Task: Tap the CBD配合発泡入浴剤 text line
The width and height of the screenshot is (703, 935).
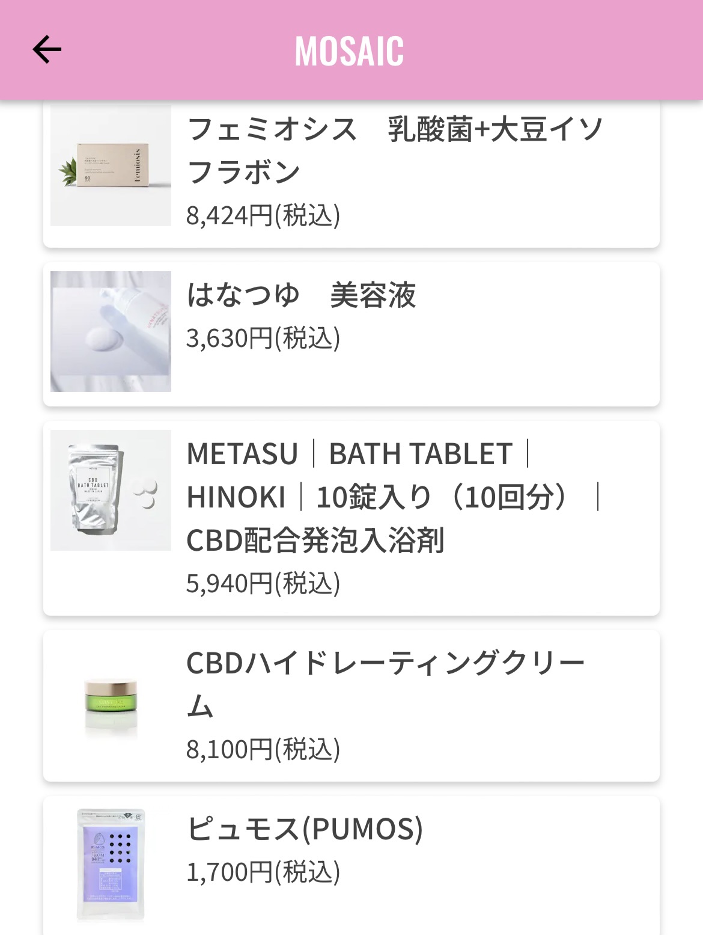Action: click(x=315, y=540)
